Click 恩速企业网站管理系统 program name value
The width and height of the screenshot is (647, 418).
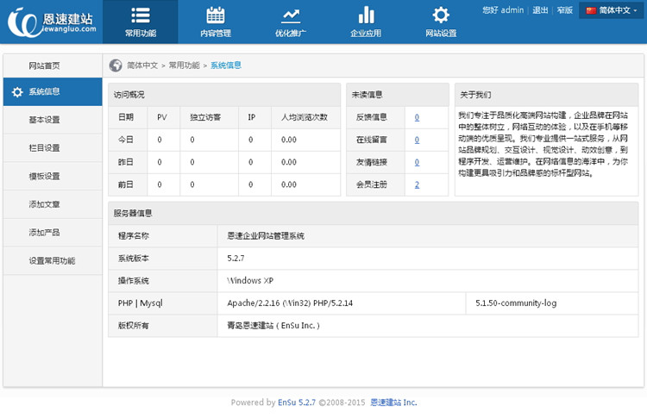click(x=266, y=236)
